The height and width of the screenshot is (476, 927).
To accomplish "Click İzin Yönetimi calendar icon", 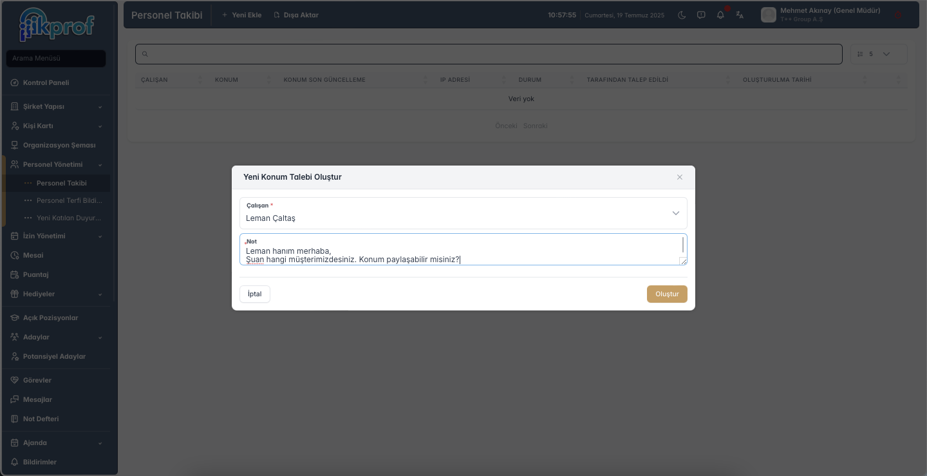I will click(15, 236).
